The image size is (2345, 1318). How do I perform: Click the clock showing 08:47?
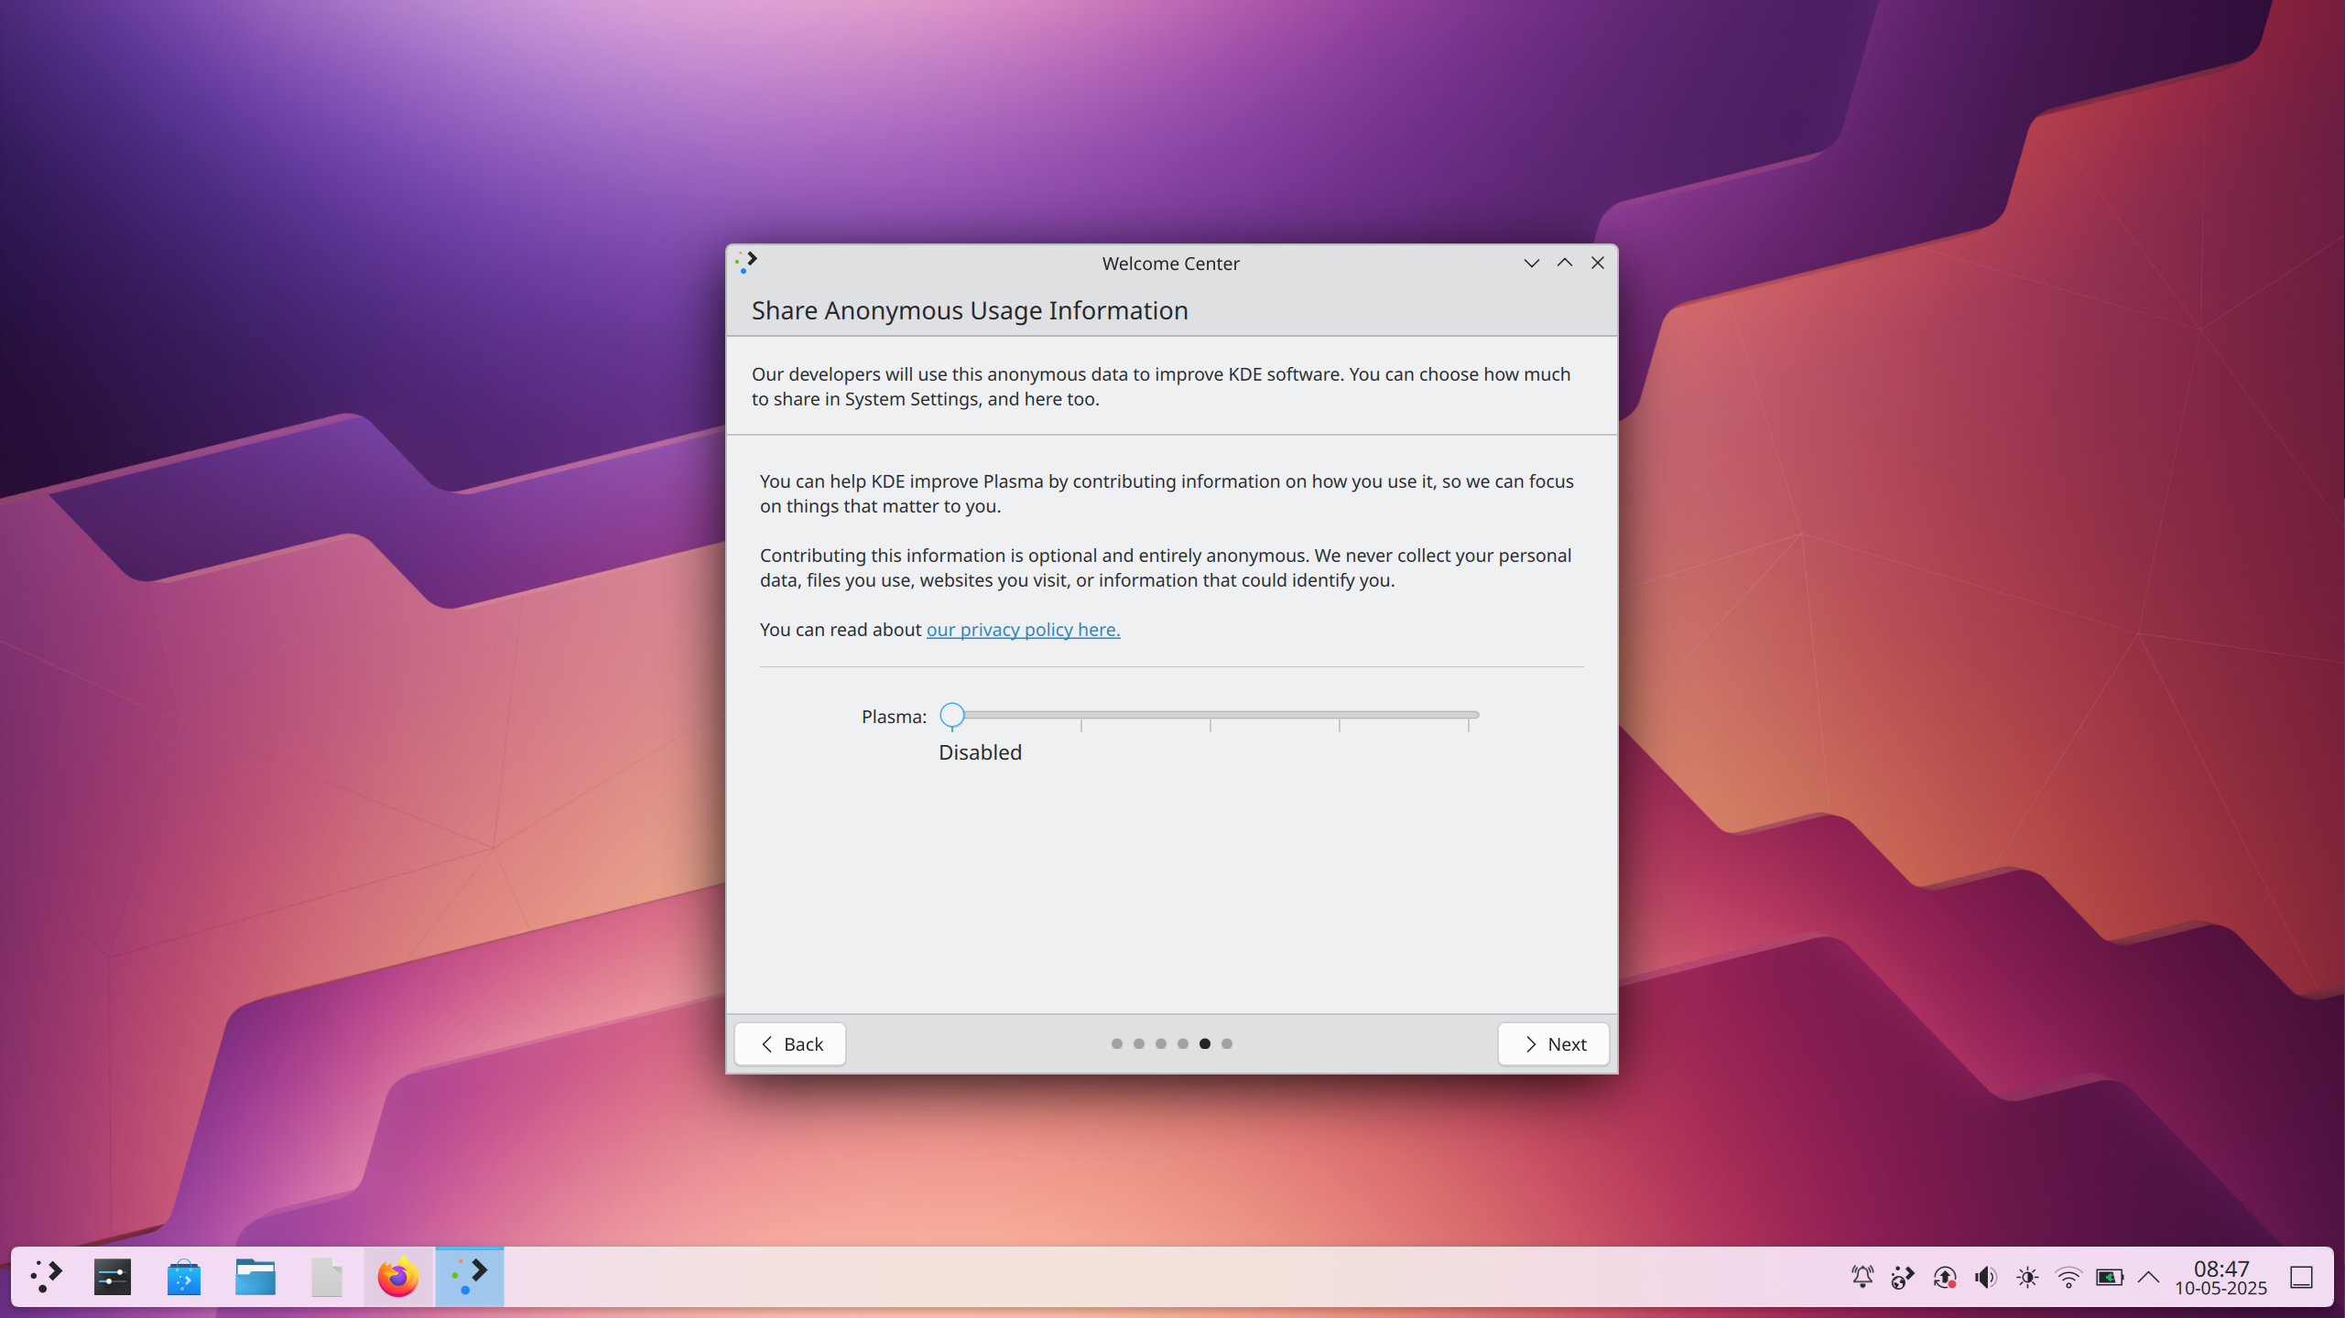point(2221,1268)
